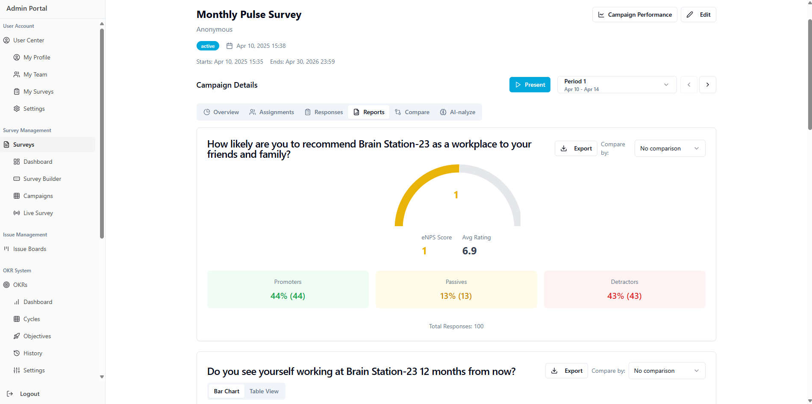Click the History clock icon
This screenshot has width=812, height=404.
17,353
